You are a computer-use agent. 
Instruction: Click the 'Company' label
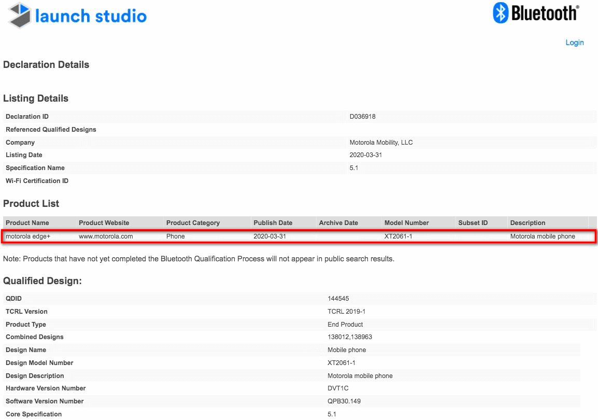[20, 143]
